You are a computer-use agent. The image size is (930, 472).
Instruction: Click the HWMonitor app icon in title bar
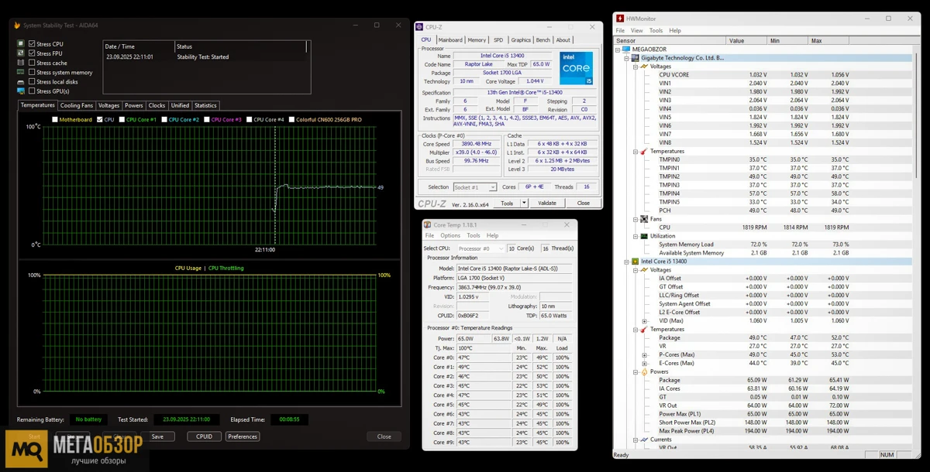point(620,19)
